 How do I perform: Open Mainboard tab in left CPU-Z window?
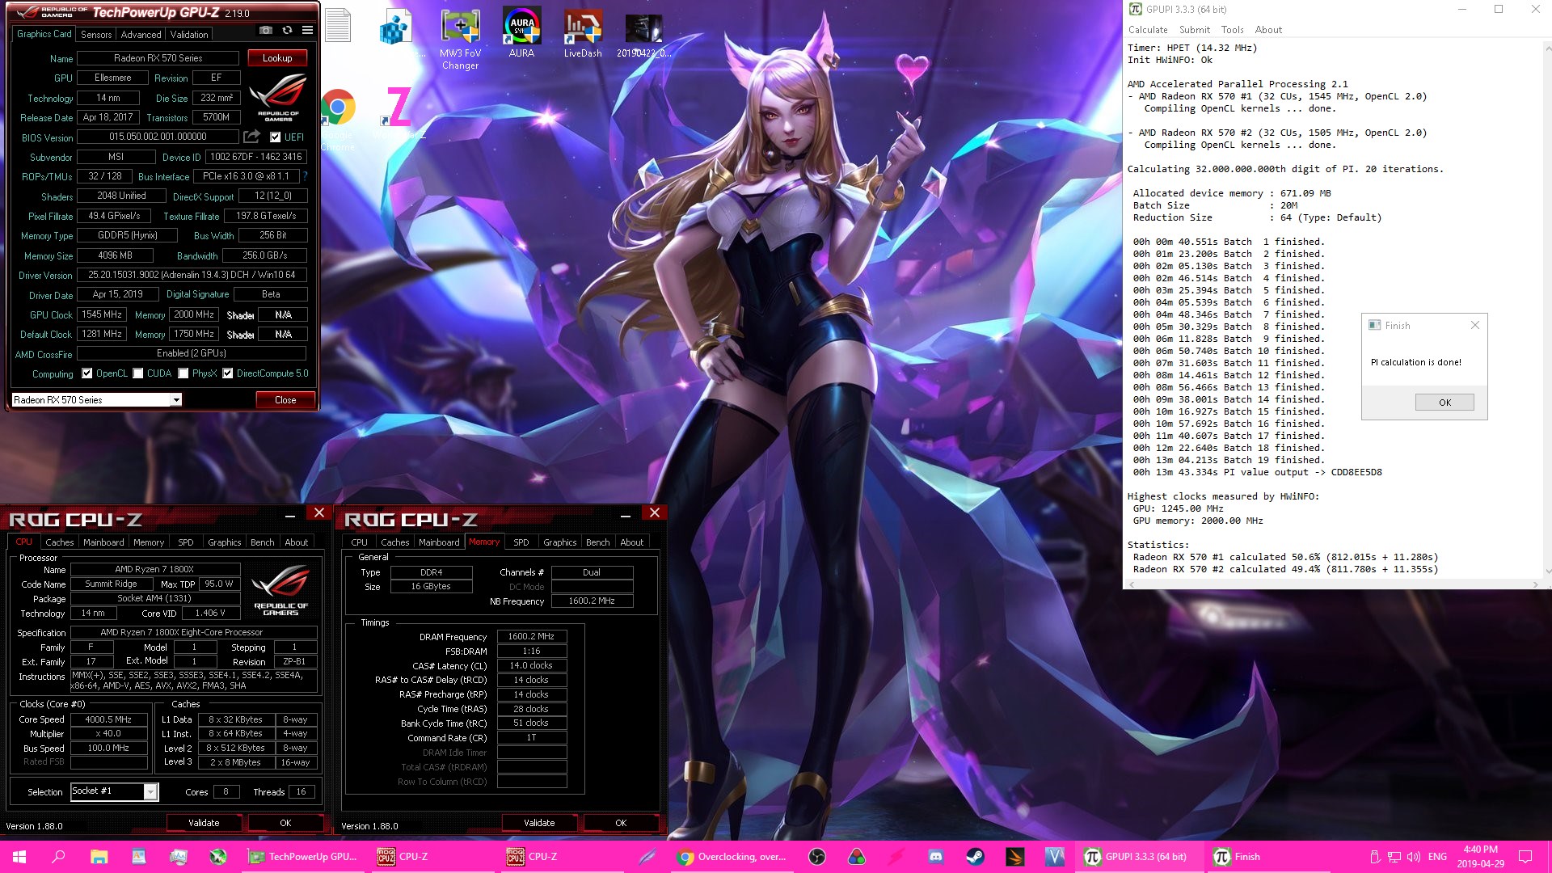[103, 542]
